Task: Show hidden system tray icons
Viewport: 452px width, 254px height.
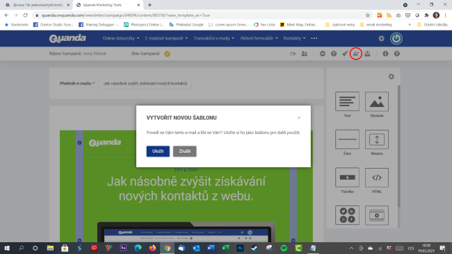Action: pyautogui.click(x=351, y=248)
